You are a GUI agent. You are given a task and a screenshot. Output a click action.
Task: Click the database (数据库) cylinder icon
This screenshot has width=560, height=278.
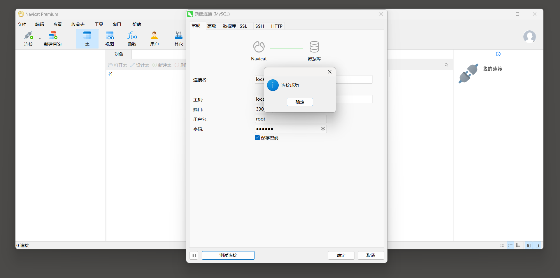coord(314,47)
